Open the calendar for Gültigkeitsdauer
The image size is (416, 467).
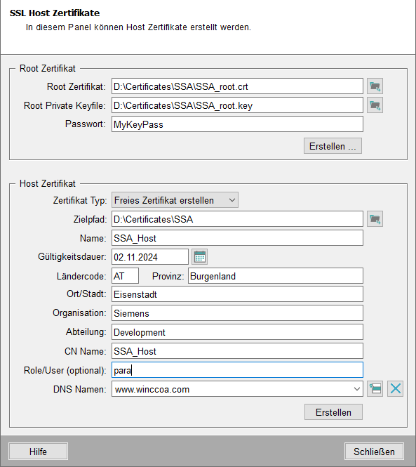[199, 257]
